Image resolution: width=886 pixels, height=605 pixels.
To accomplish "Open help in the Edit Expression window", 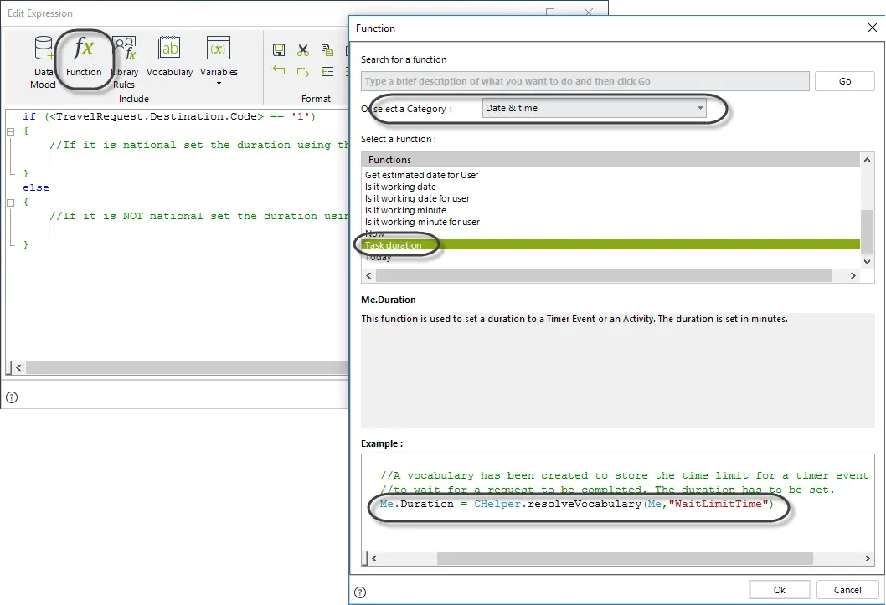I will (12, 397).
